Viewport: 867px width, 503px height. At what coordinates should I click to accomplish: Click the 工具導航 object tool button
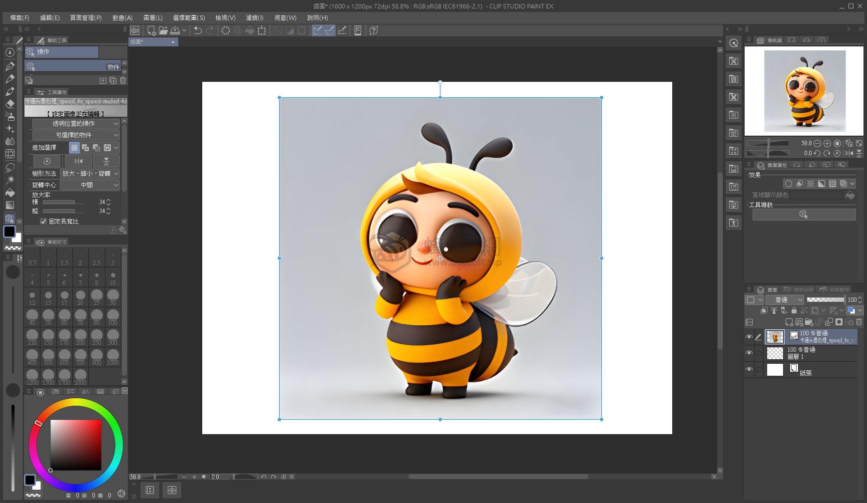pos(804,215)
